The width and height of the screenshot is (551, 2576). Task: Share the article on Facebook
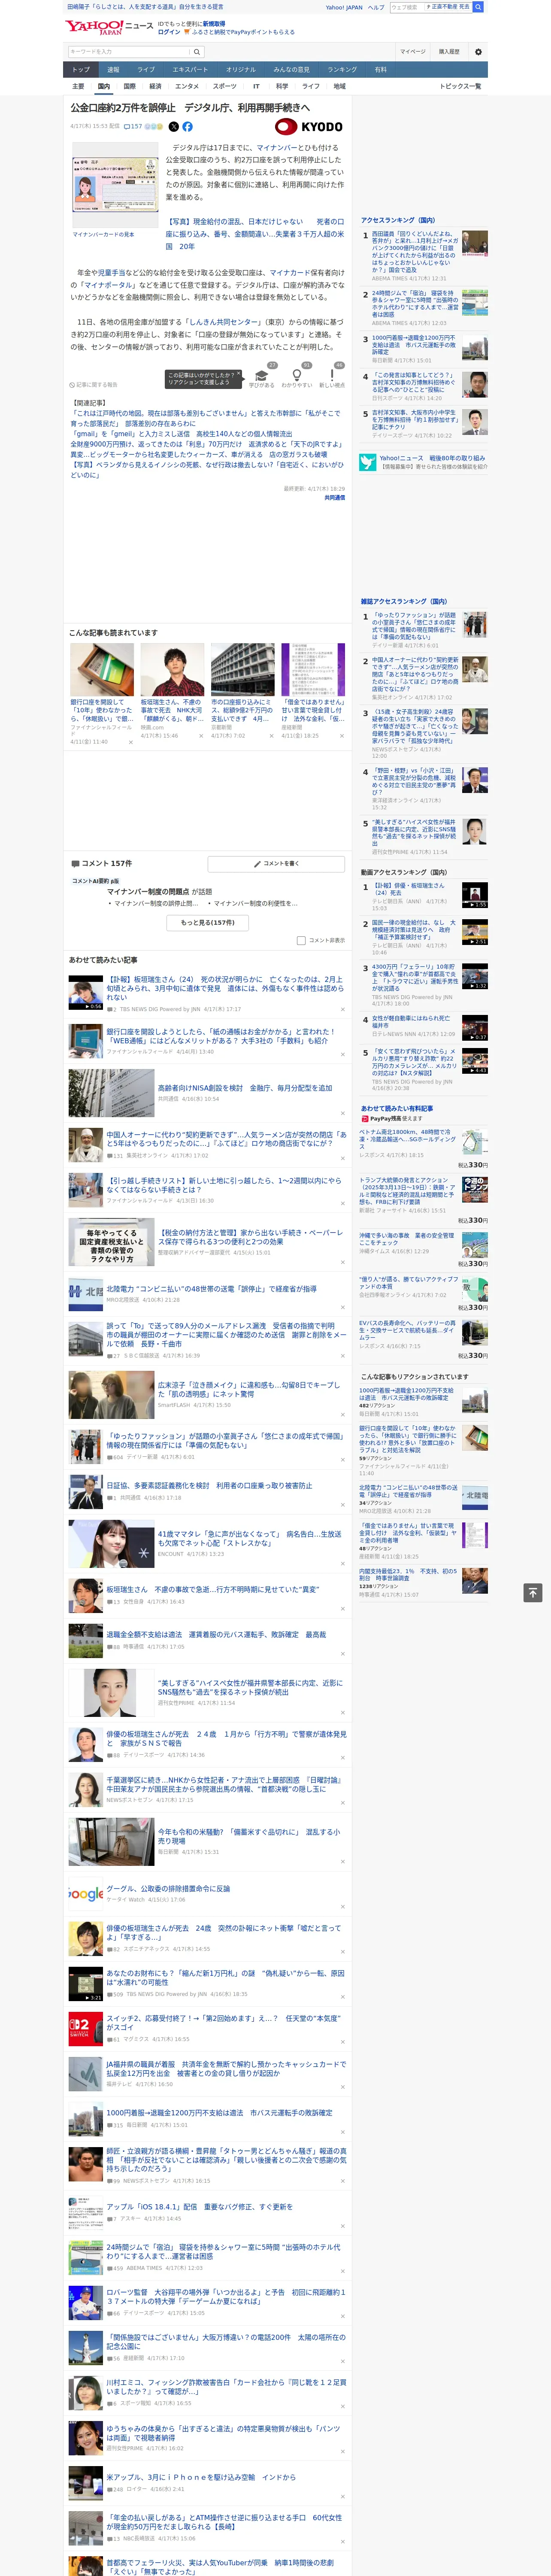click(187, 127)
